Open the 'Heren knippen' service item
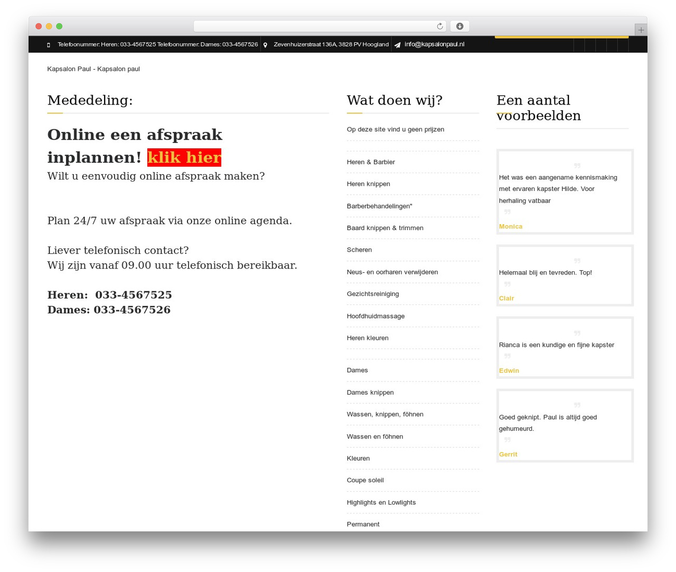The width and height of the screenshot is (676, 572). (369, 184)
